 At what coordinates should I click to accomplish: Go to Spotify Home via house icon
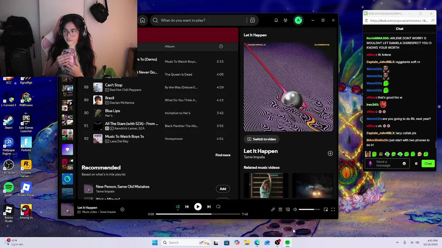tap(142, 20)
